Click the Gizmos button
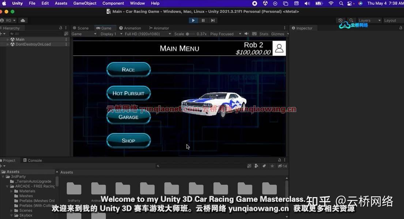The width and height of the screenshot is (404, 219). 278,34
